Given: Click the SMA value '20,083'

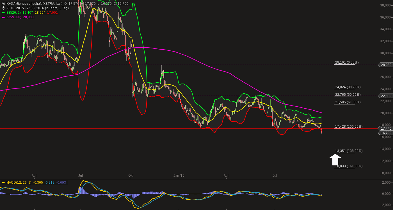Looking at the screenshot, I should (29, 17).
